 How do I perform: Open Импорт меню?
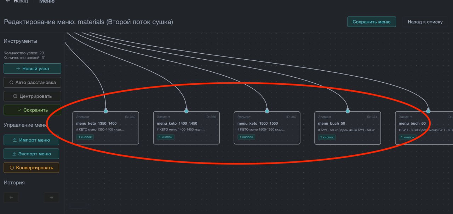point(31,140)
